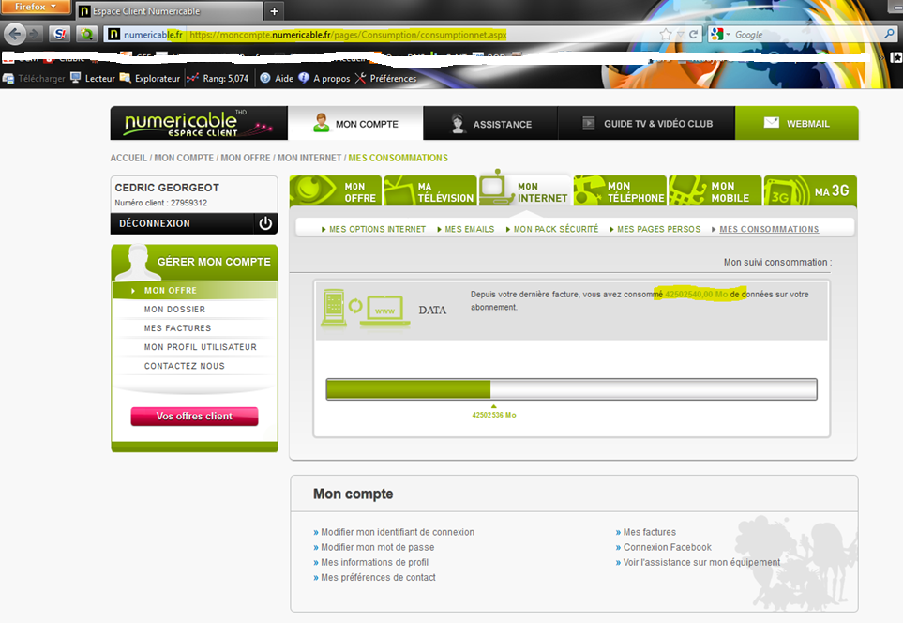903x623 pixels.
Task: Click the power icon next to DÉCONNEXION
Action: 265,223
